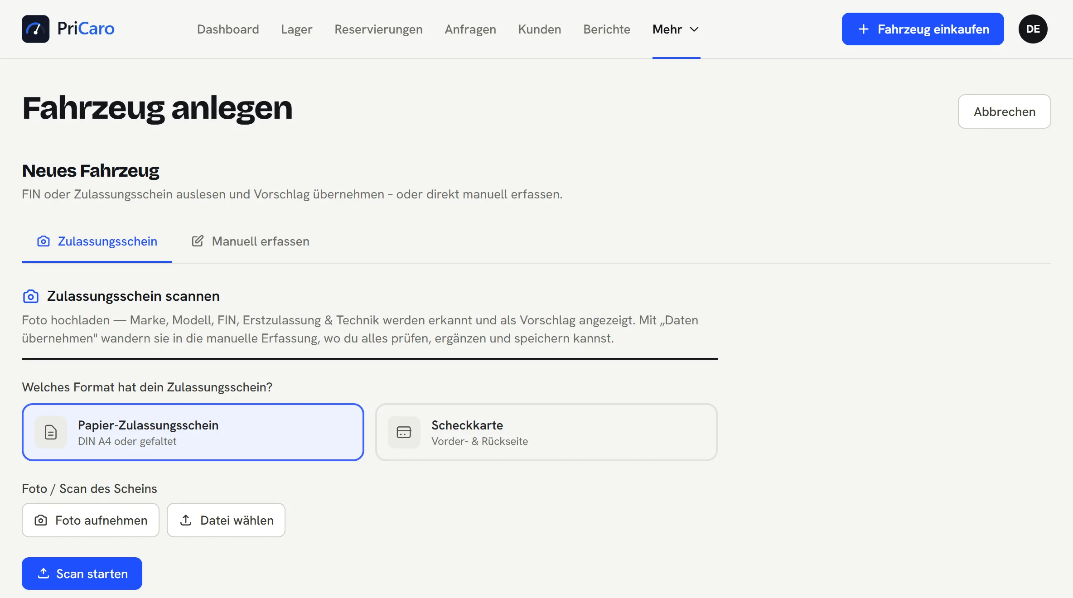Click the label 'Foto / Scan des Scheins'
Screen dimensions: 1073x598
coord(89,489)
